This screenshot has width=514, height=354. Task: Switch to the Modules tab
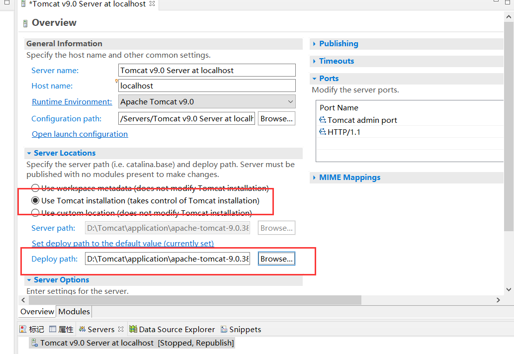tap(74, 311)
